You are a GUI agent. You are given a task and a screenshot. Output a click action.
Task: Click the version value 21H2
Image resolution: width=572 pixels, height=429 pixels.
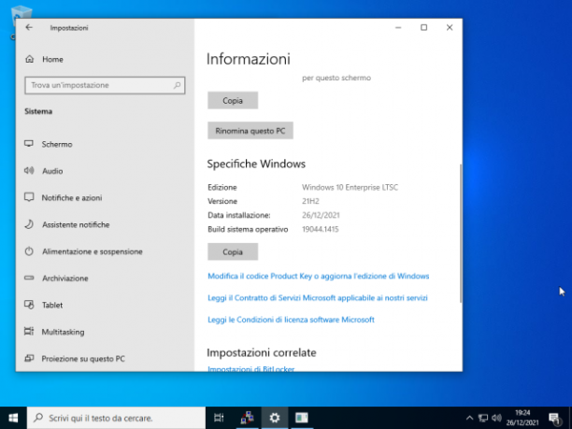[x=310, y=201]
